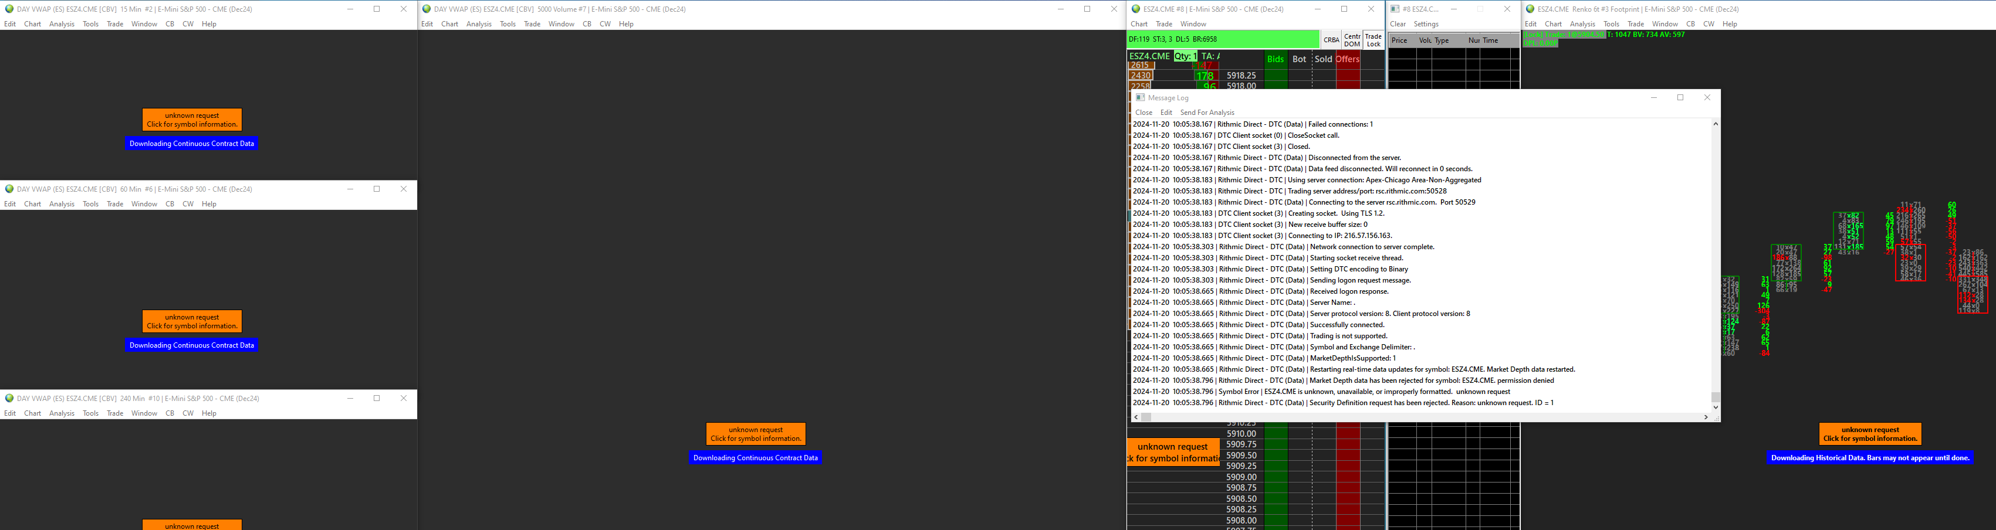Click the #8 ESZ4.C Time and Sales window icon
1996x530 pixels.
click(1395, 9)
